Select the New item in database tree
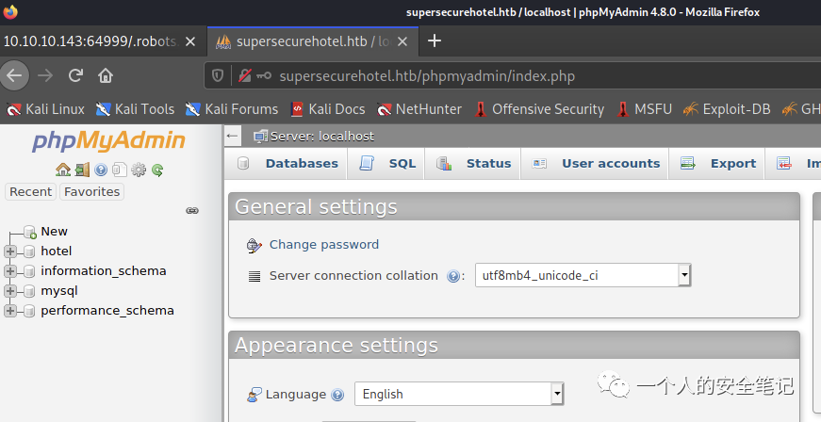 [54, 232]
